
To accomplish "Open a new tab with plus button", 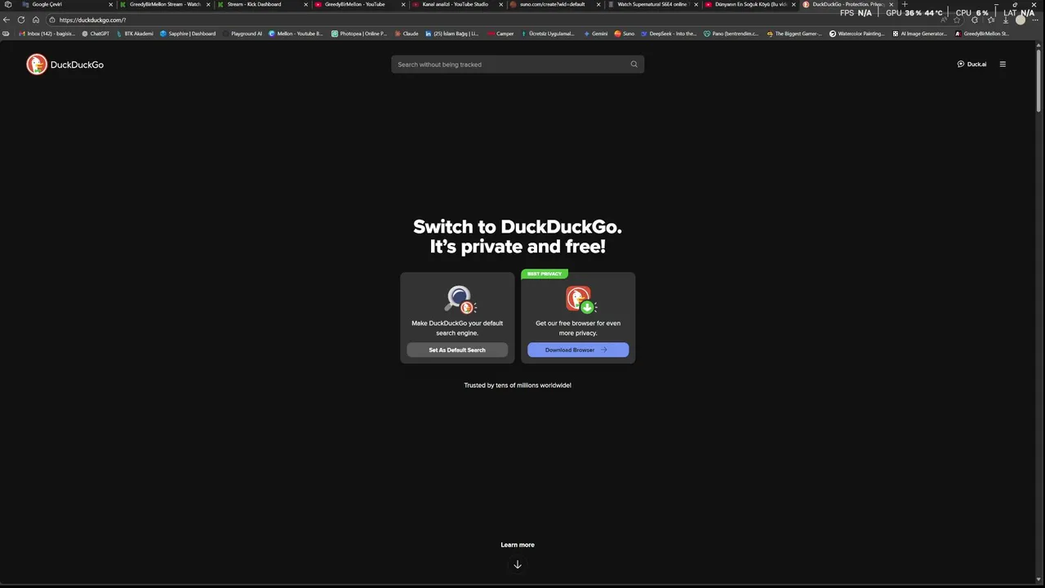I will 904,5.
